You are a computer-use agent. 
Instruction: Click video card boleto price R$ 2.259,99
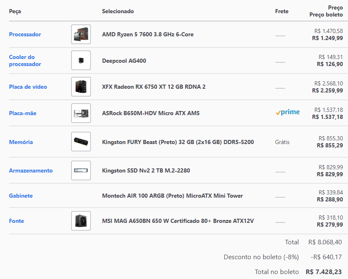tap(327, 91)
